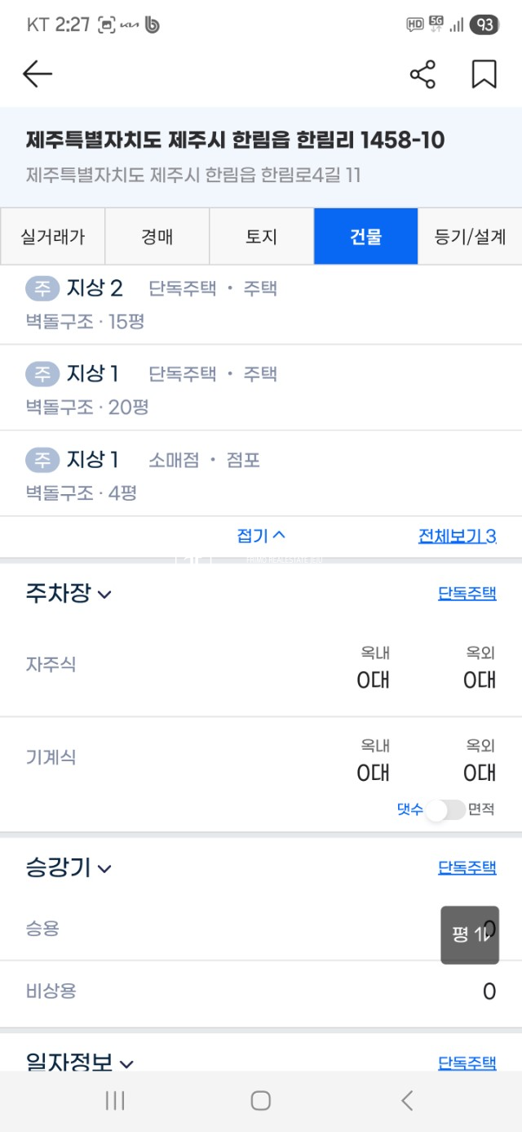This screenshot has width=522, height=1132.
Task: Switch to the 등기/설계 tab
Action: point(470,237)
